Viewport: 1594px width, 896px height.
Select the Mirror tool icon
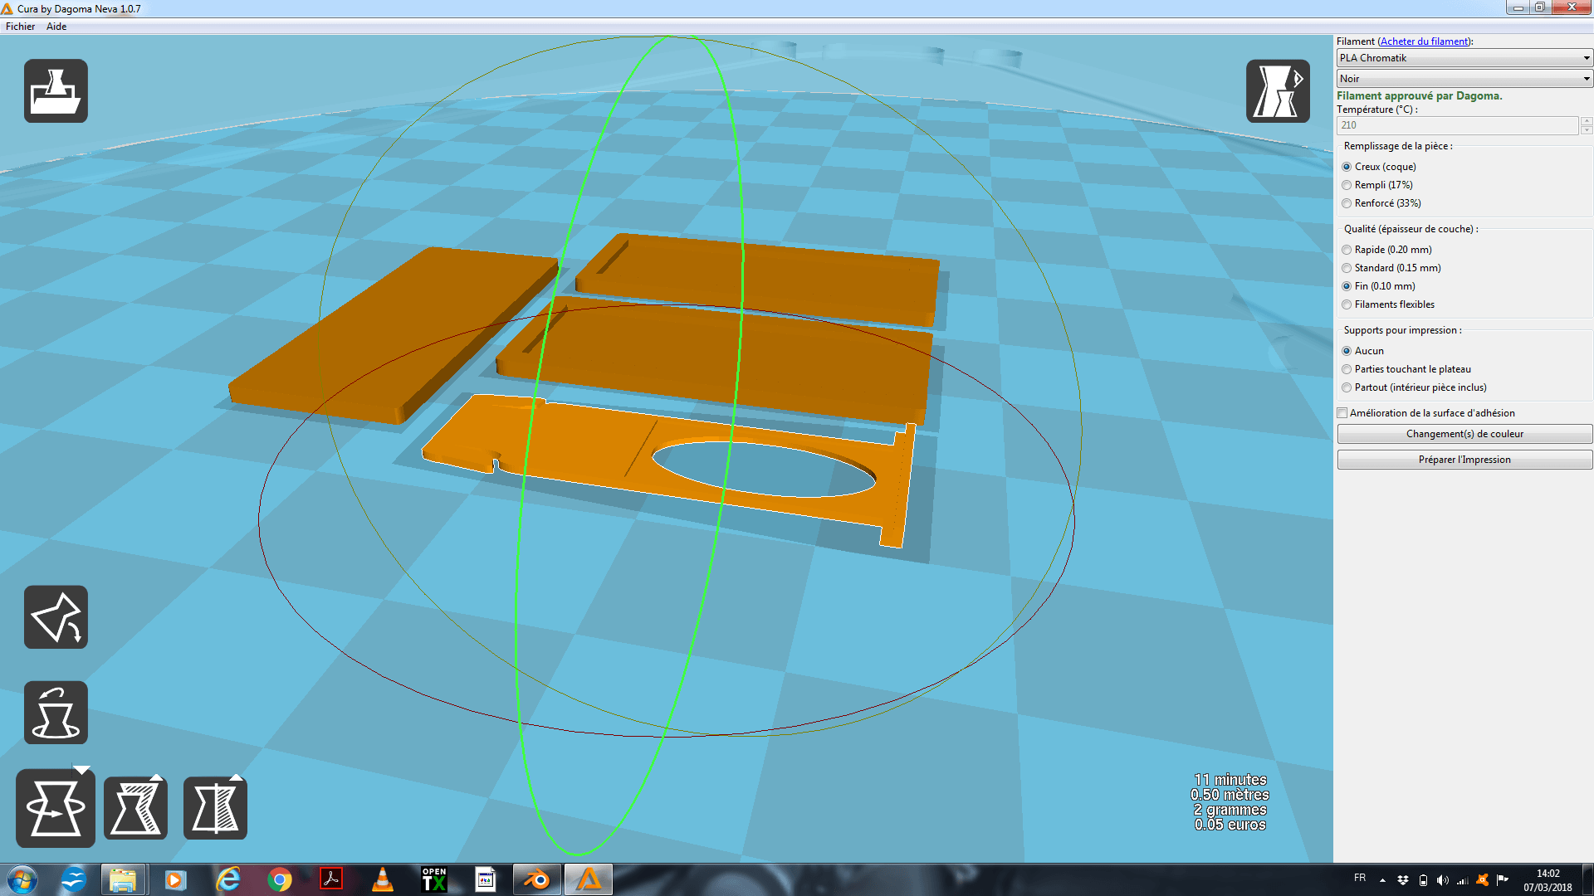point(215,808)
